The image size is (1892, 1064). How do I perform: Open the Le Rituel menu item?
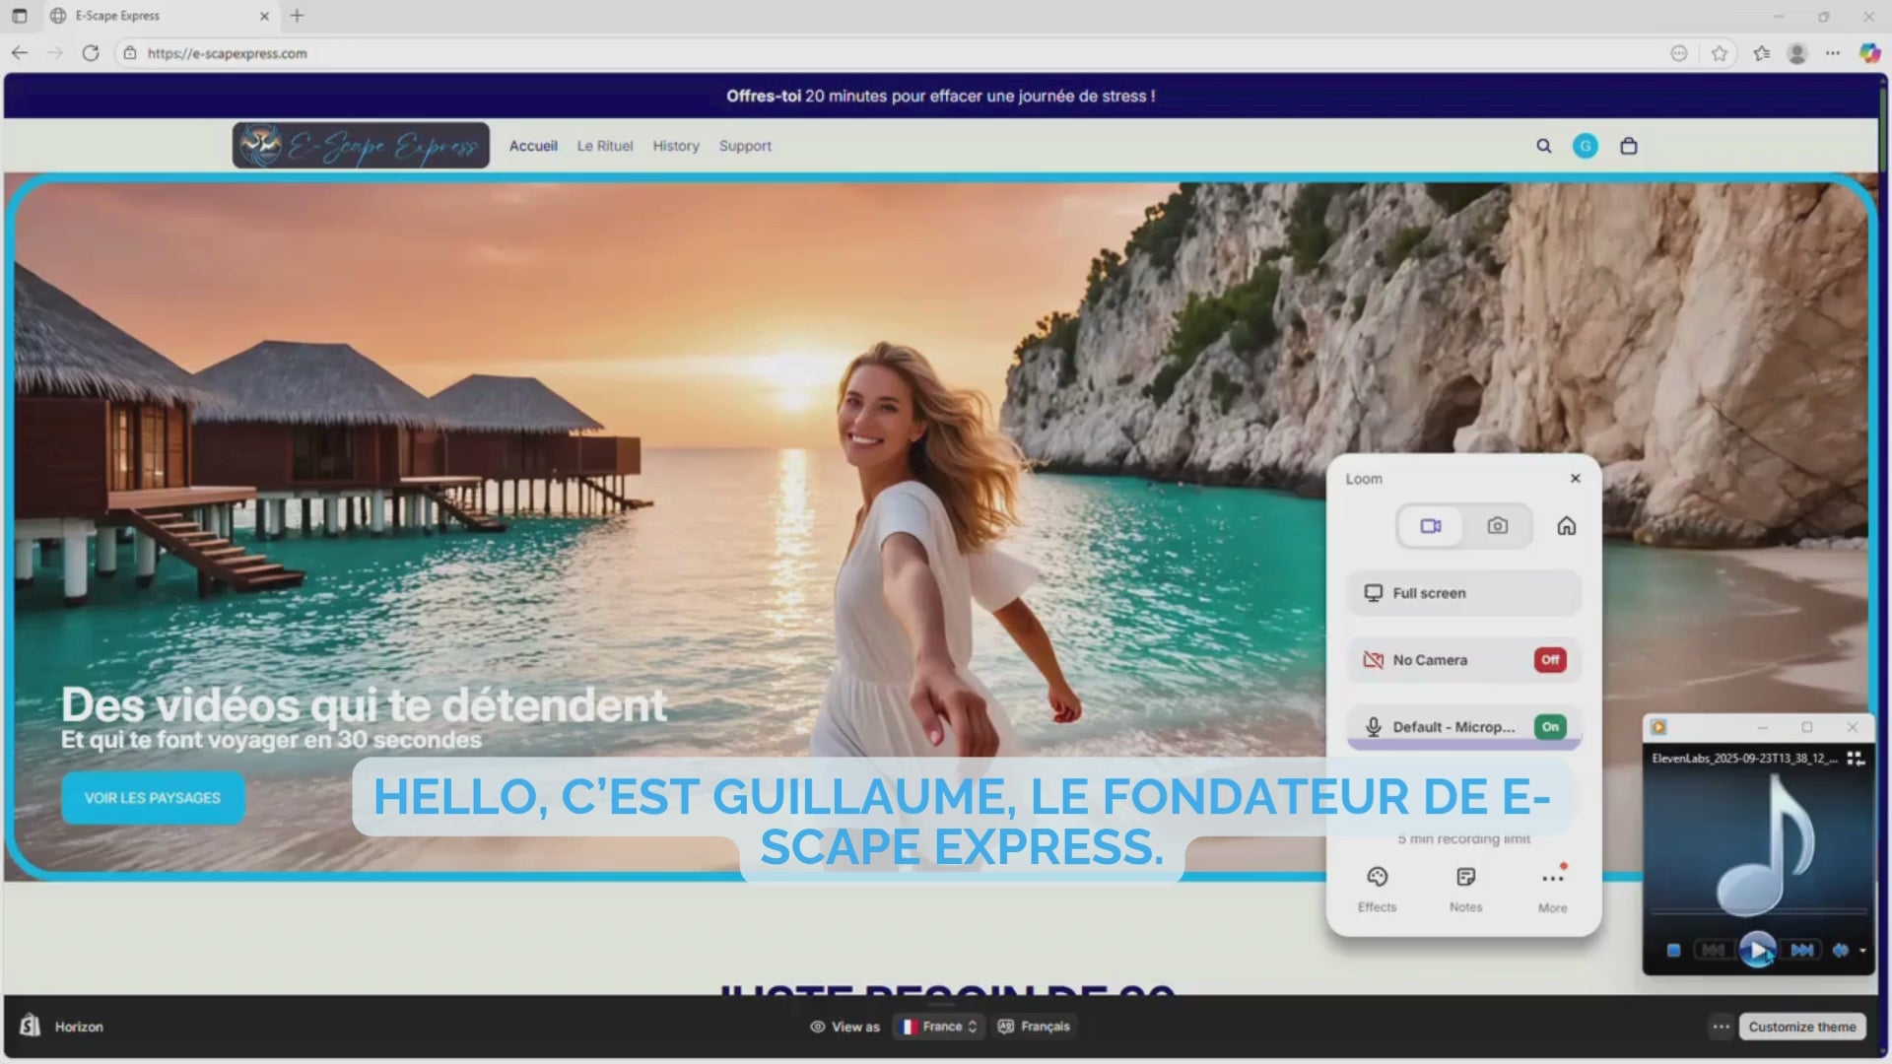(604, 146)
